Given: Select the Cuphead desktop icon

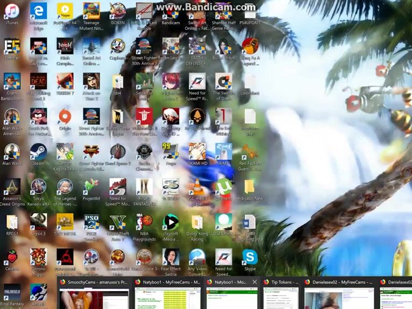Looking at the screenshot, I should point(117,46).
